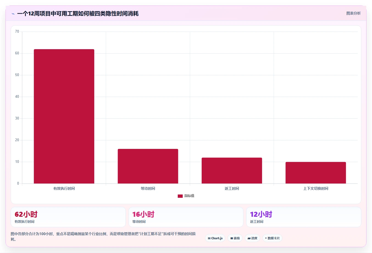Viewport: 372px width, 253px height.
Task: Click the y-axis value 60
Action: pos(17,53)
